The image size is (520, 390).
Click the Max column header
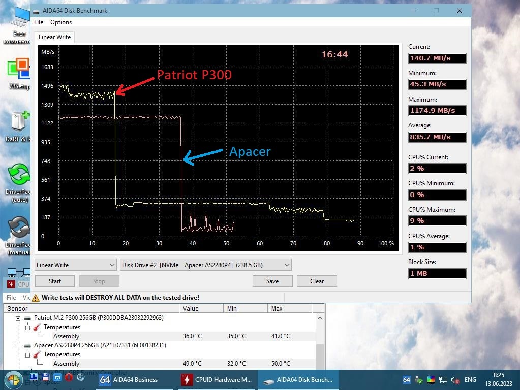click(x=290, y=308)
